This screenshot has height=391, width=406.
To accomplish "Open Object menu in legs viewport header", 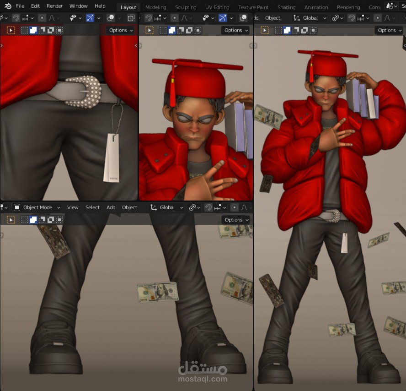I will coord(129,207).
